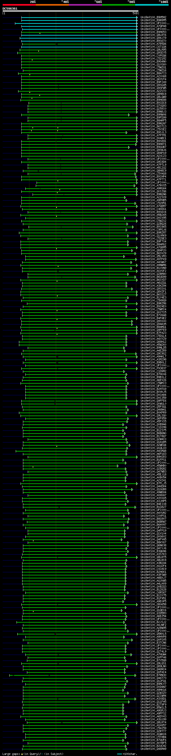
Task: Select the label UniRef100_A3X8D1
Action: [153, 699]
